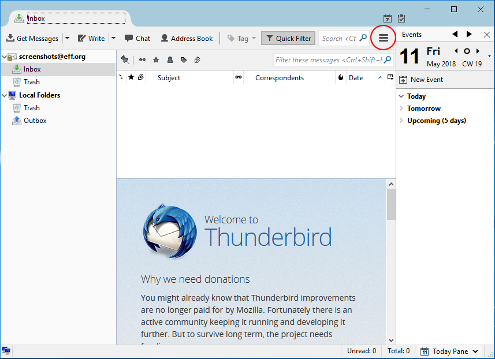Open the Today Pane dropdown arrow
This screenshot has height=359, width=495.
(x=475, y=351)
